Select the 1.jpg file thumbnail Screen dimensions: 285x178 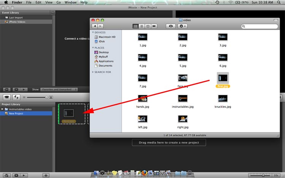[x=142, y=37]
